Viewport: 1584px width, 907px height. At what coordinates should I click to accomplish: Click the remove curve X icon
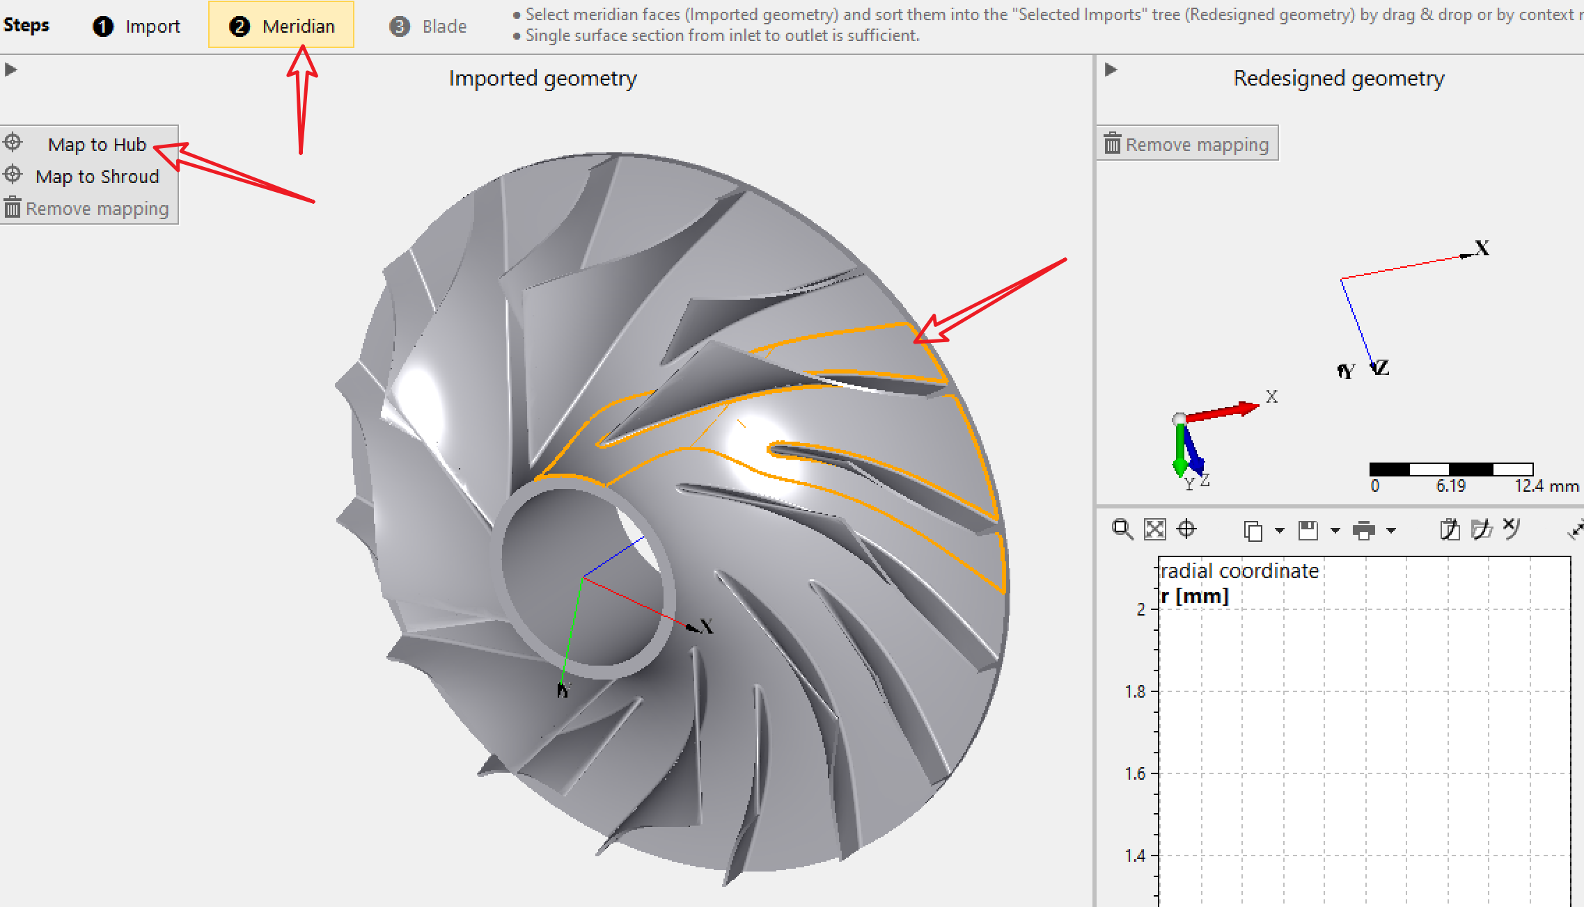tap(1512, 528)
